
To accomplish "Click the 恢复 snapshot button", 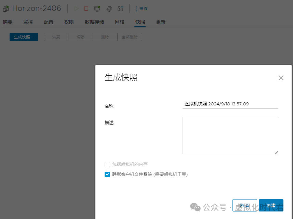I will 56,37.
